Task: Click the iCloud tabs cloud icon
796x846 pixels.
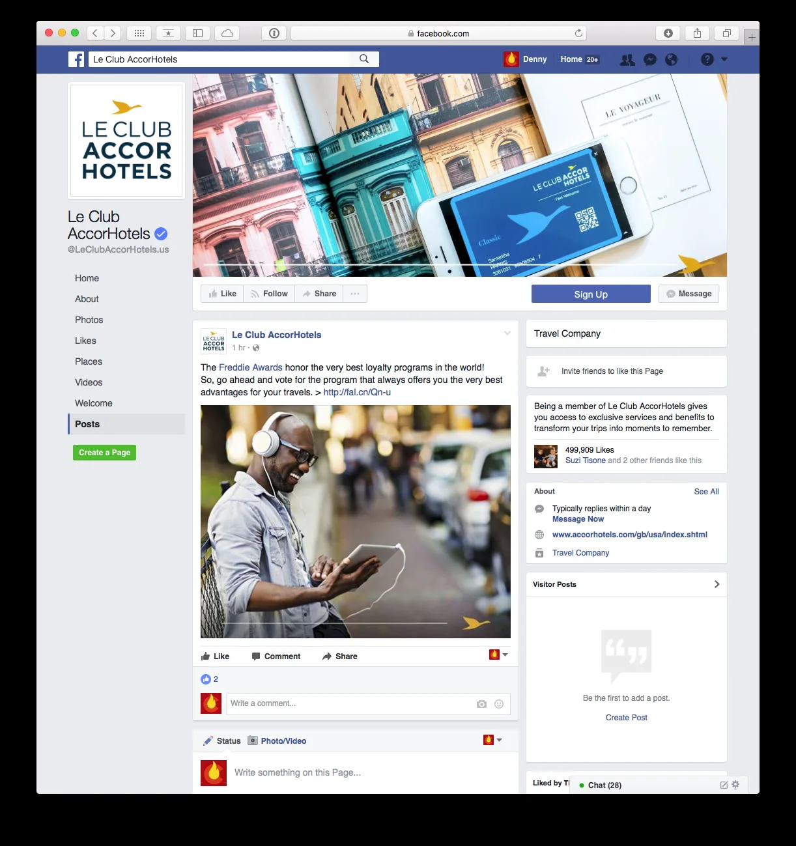Action: [227, 33]
